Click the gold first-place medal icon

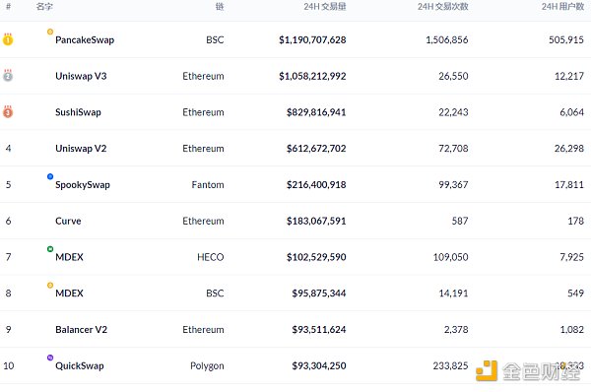(x=8, y=39)
